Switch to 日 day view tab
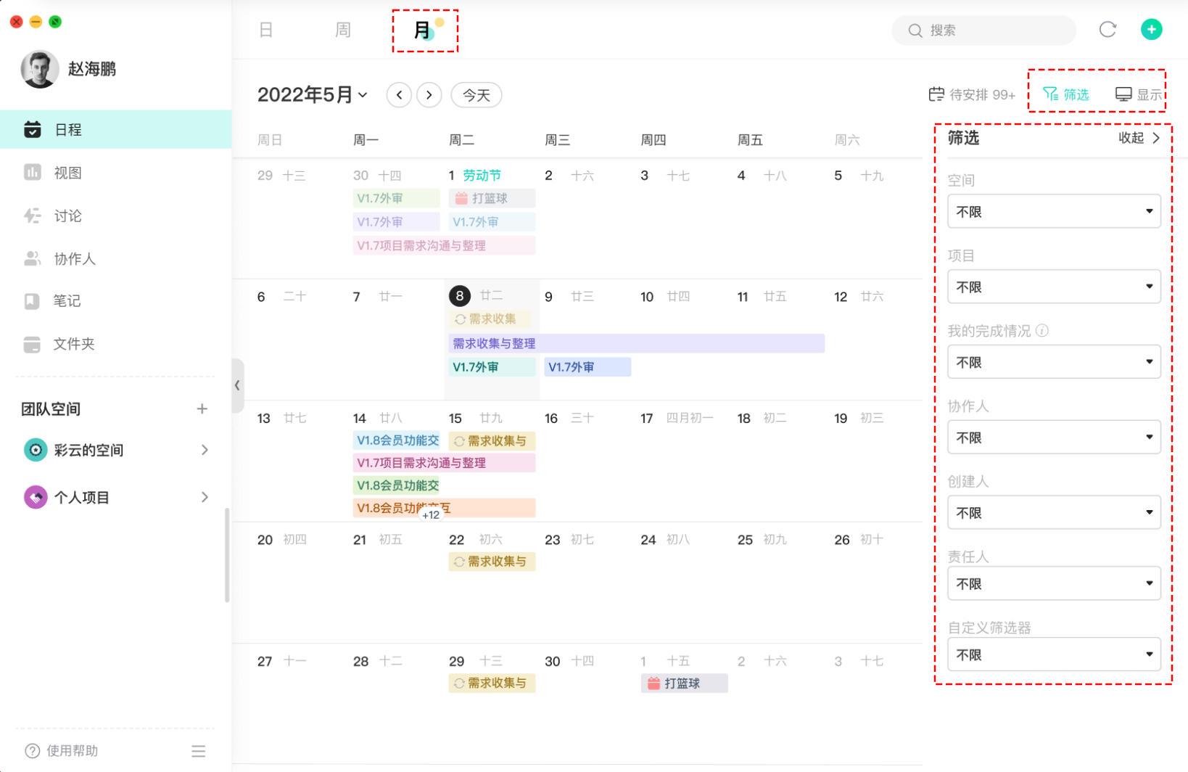Viewport: 1188px width, 772px height. 265,30
